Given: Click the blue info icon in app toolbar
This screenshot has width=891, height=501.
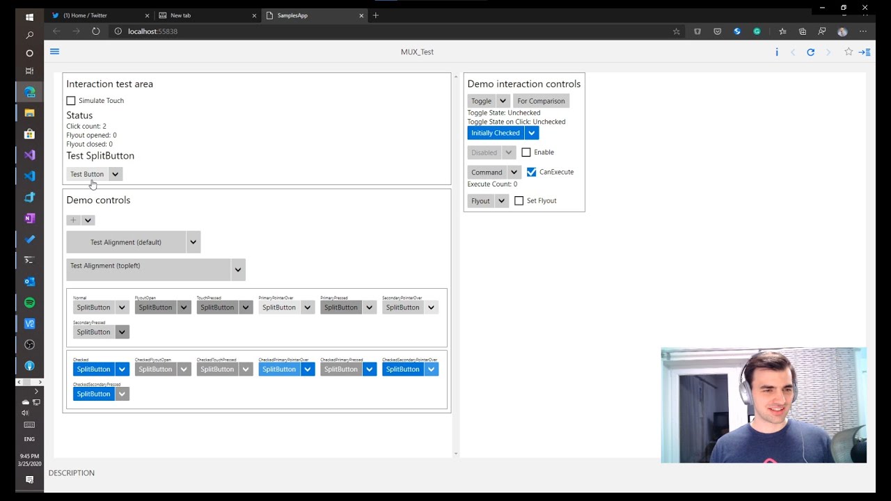Looking at the screenshot, I should click(x=777, y=52).
